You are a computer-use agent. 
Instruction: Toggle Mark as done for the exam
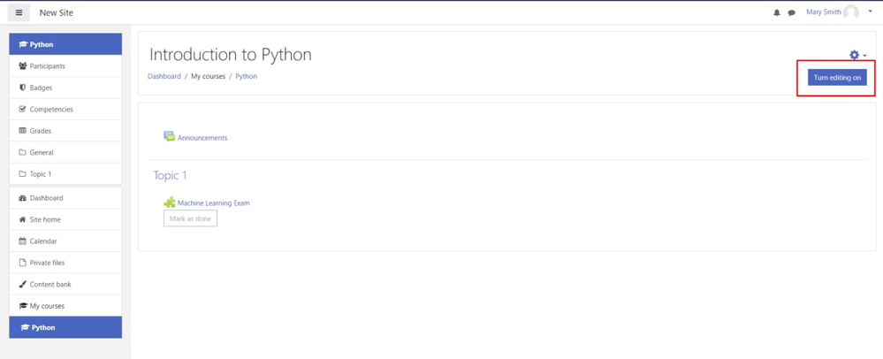coord(190,218)
